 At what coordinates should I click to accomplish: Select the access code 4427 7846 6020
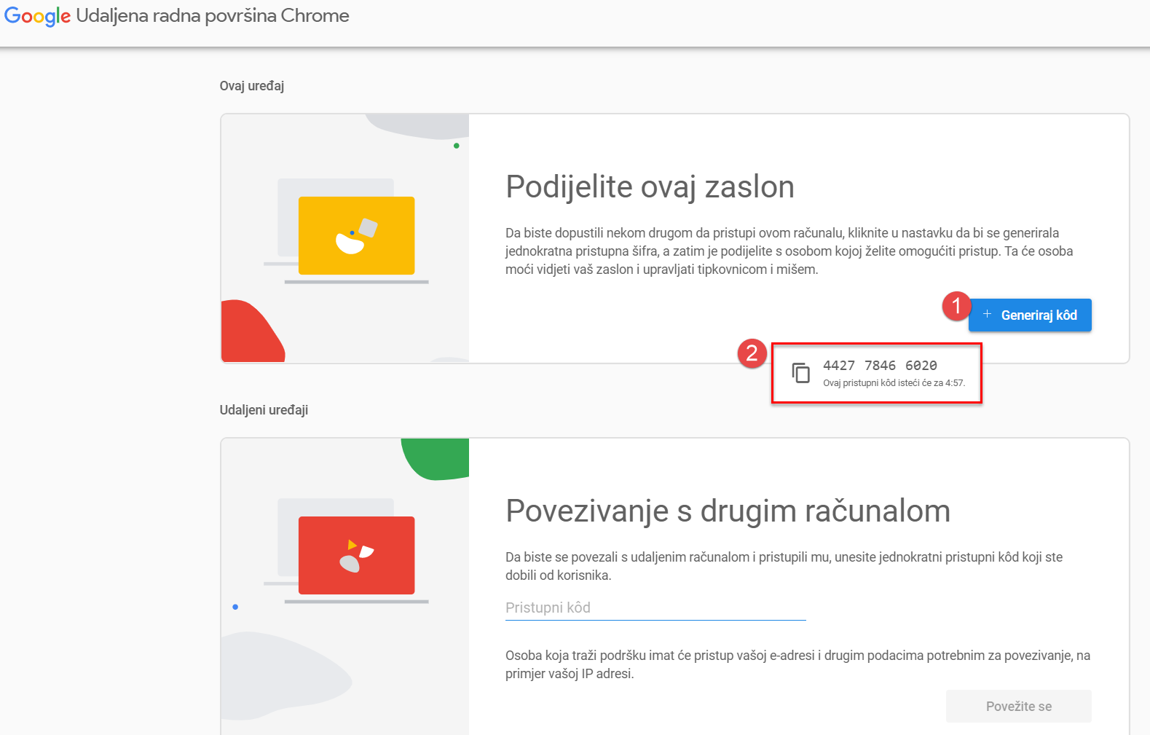880,366
